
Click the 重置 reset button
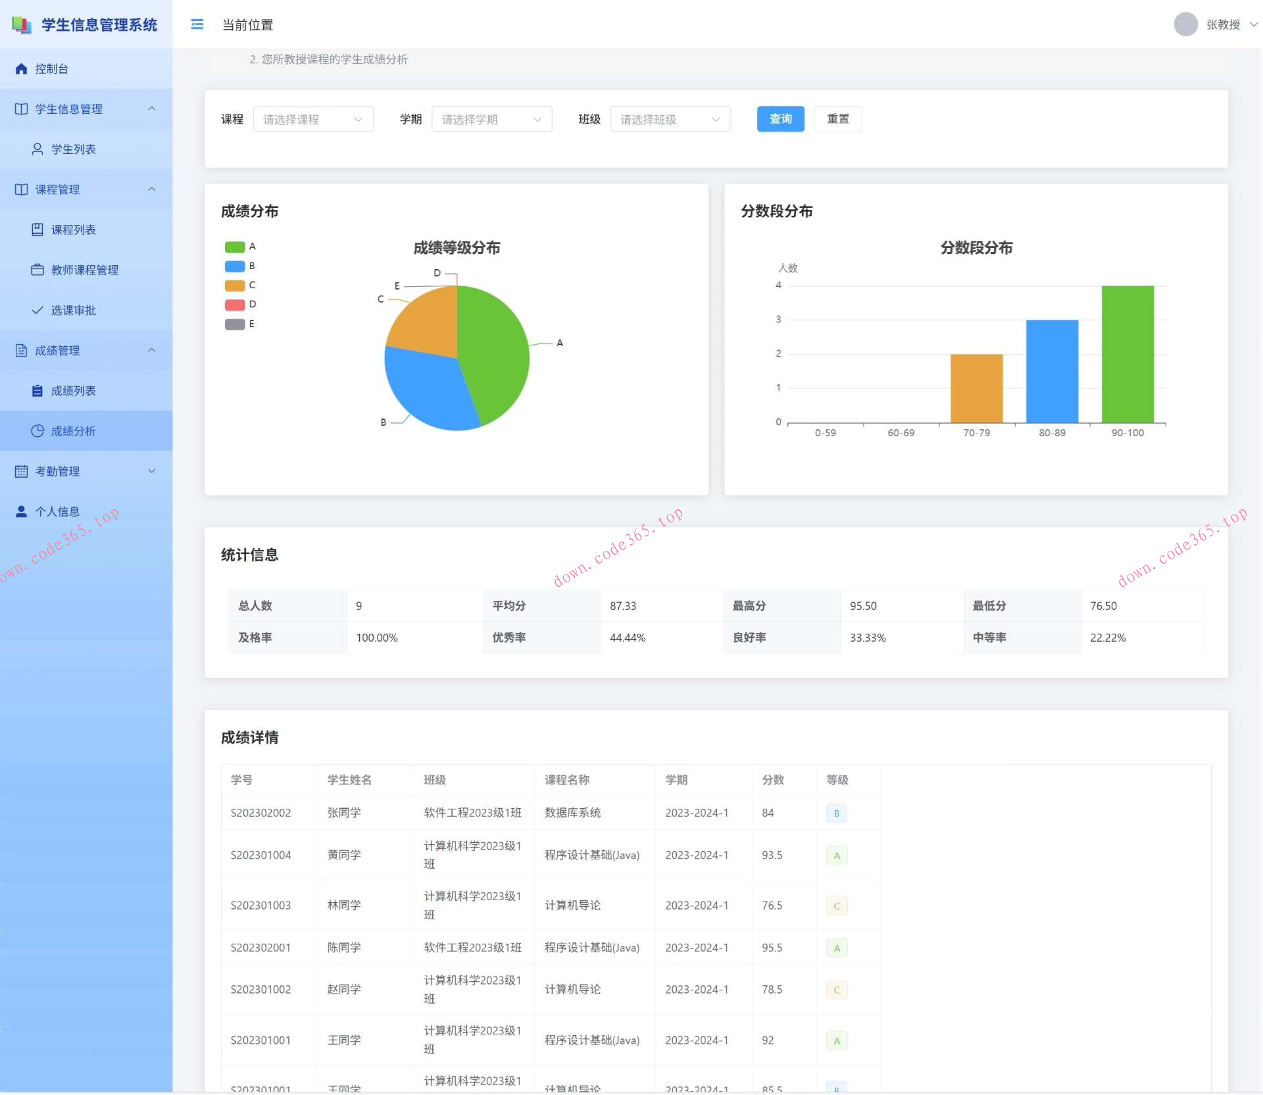837,119
